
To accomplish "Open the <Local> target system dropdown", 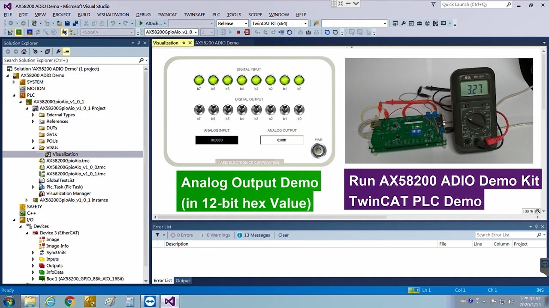I will click(x=132, y=32).
